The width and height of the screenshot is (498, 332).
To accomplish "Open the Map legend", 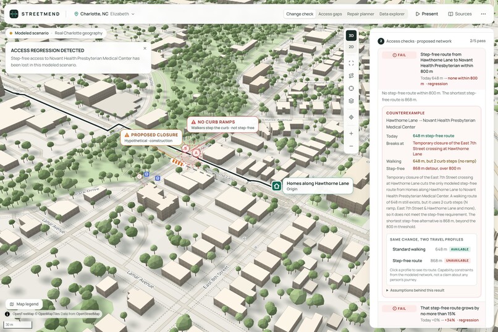I will point(24,304).
